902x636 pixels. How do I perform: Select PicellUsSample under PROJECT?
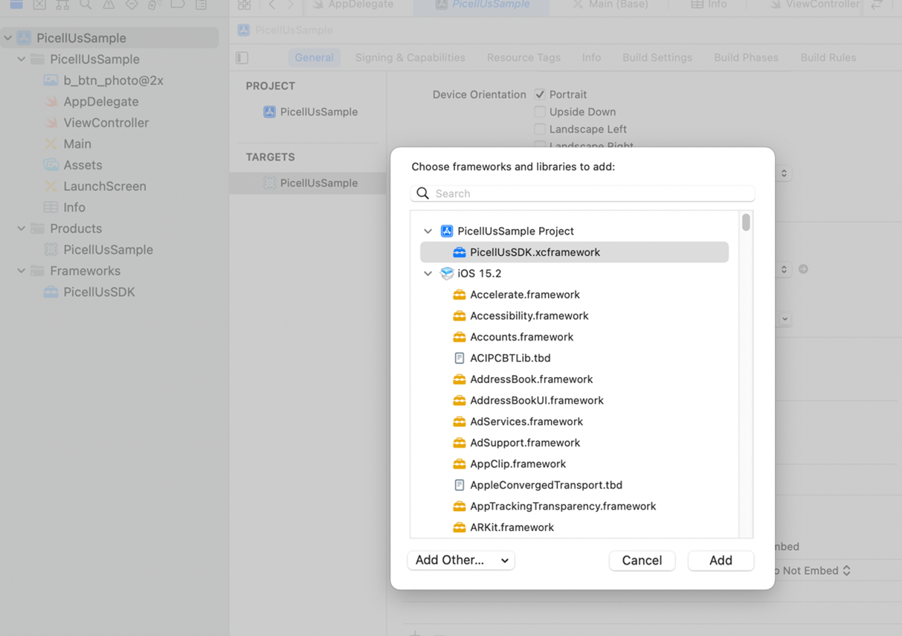coord(310,112)
